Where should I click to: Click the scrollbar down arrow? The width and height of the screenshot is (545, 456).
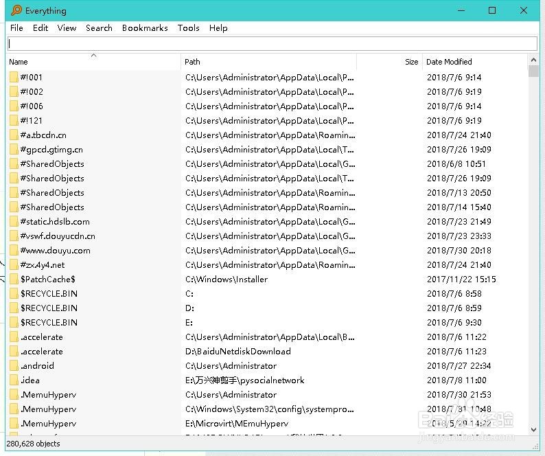click(533, 430)
